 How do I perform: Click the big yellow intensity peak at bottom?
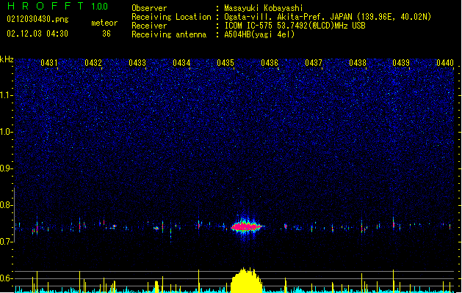tap(246, 281)
